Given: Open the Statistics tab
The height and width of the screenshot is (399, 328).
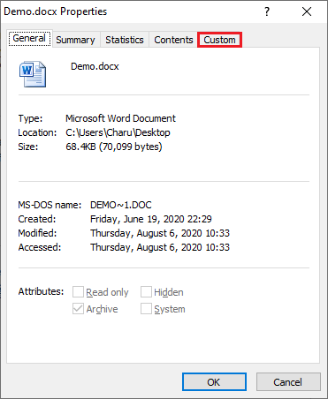Looking at the screenshot, I should click(x=125, y=40).
